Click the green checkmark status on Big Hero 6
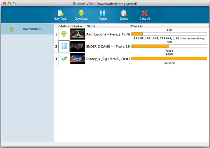This screenshot has height=148, width=210. [64, 59]
